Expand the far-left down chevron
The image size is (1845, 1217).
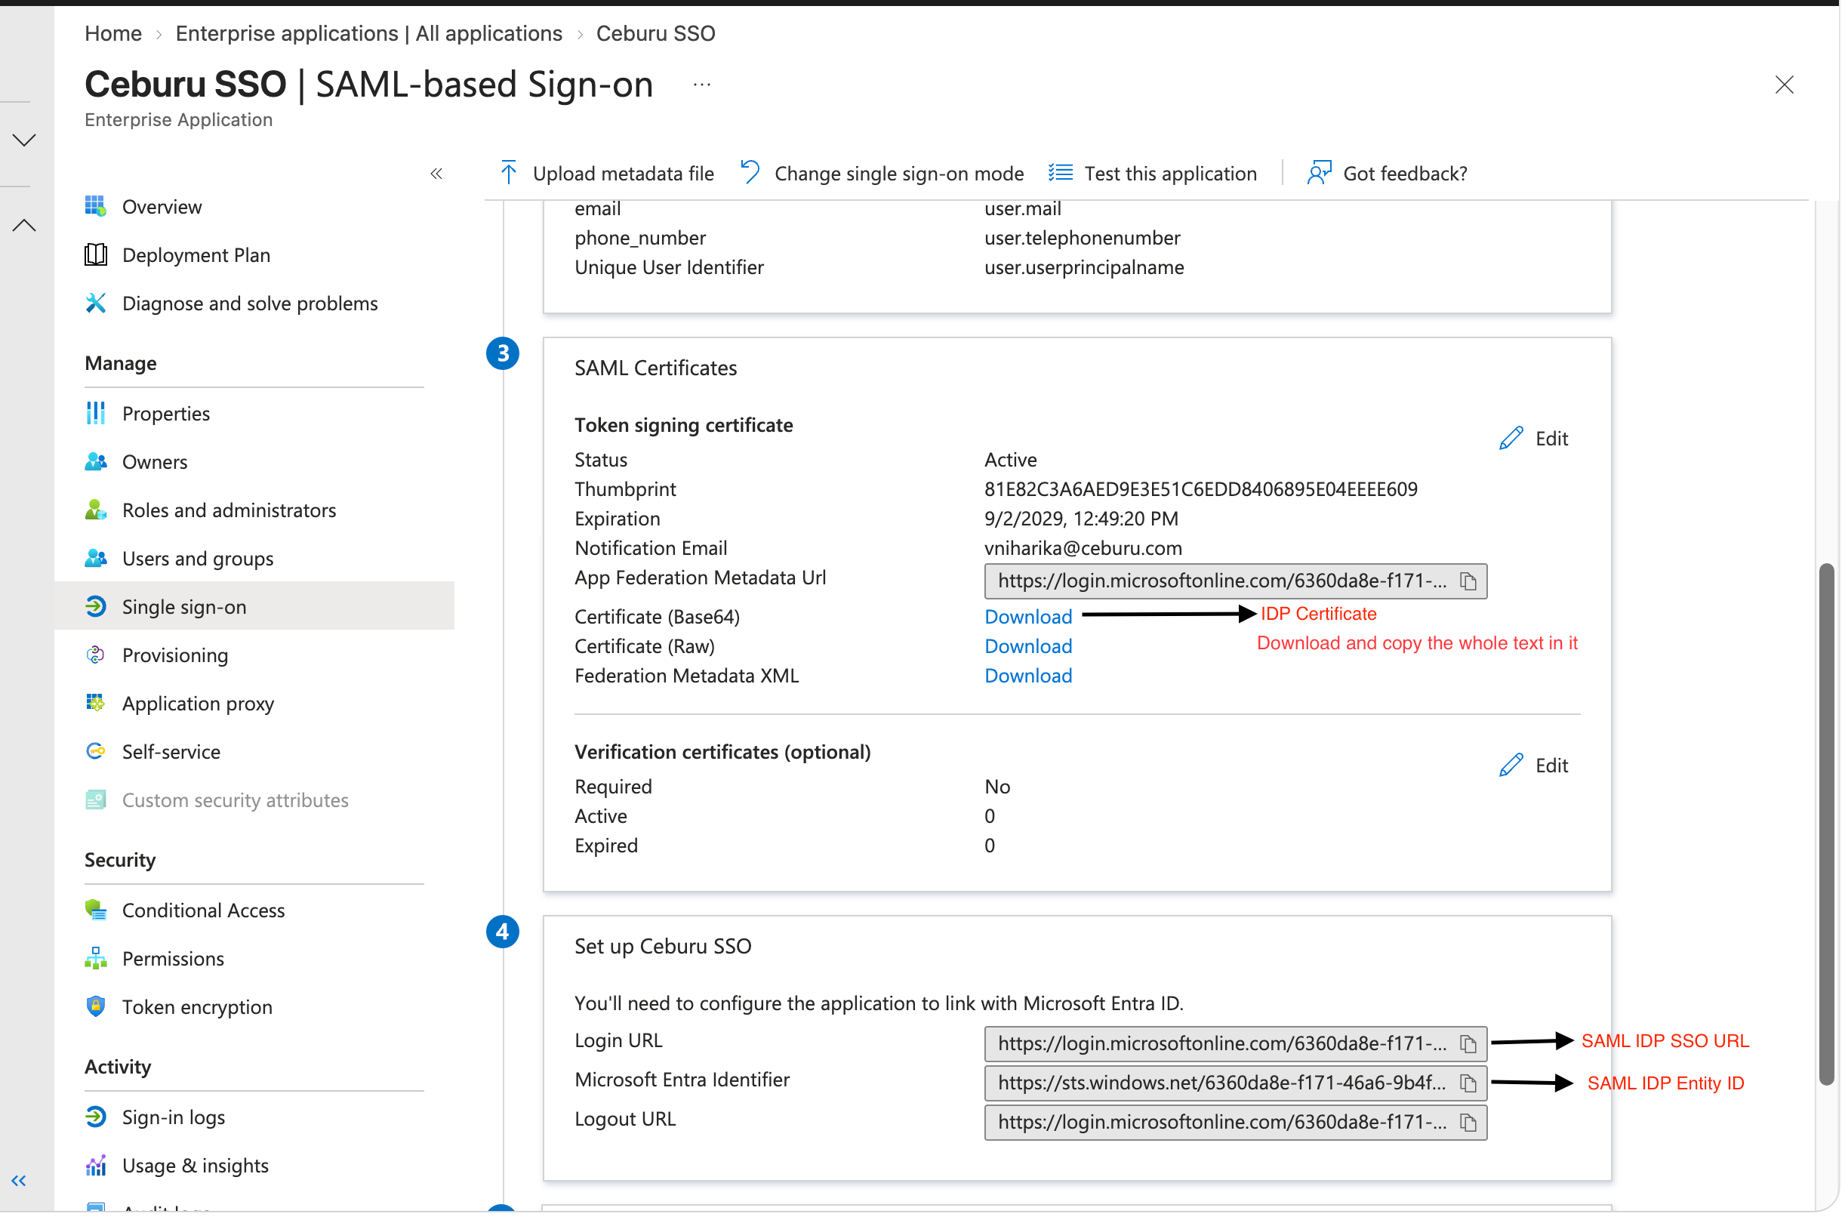pyautogui.click(x=24, y=140)
